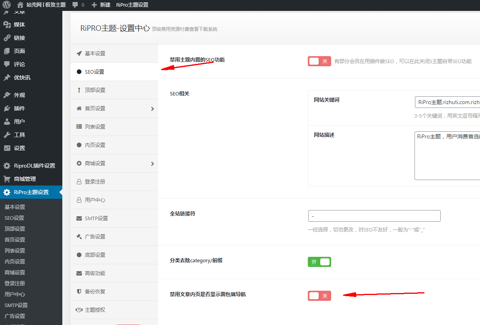The width and height of the screenshot is (480, 325).
Task: Toggle the 禁用文章内页是否显示面包屑导航 switch
Action: click(319, 296)
